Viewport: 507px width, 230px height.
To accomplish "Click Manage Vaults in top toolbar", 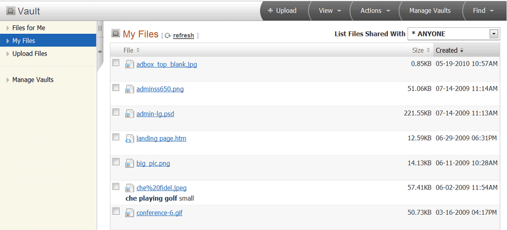I will (x=430, y=11).
